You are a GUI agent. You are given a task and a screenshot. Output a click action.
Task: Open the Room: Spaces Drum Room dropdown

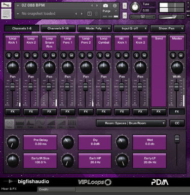[x=131, y=123]
